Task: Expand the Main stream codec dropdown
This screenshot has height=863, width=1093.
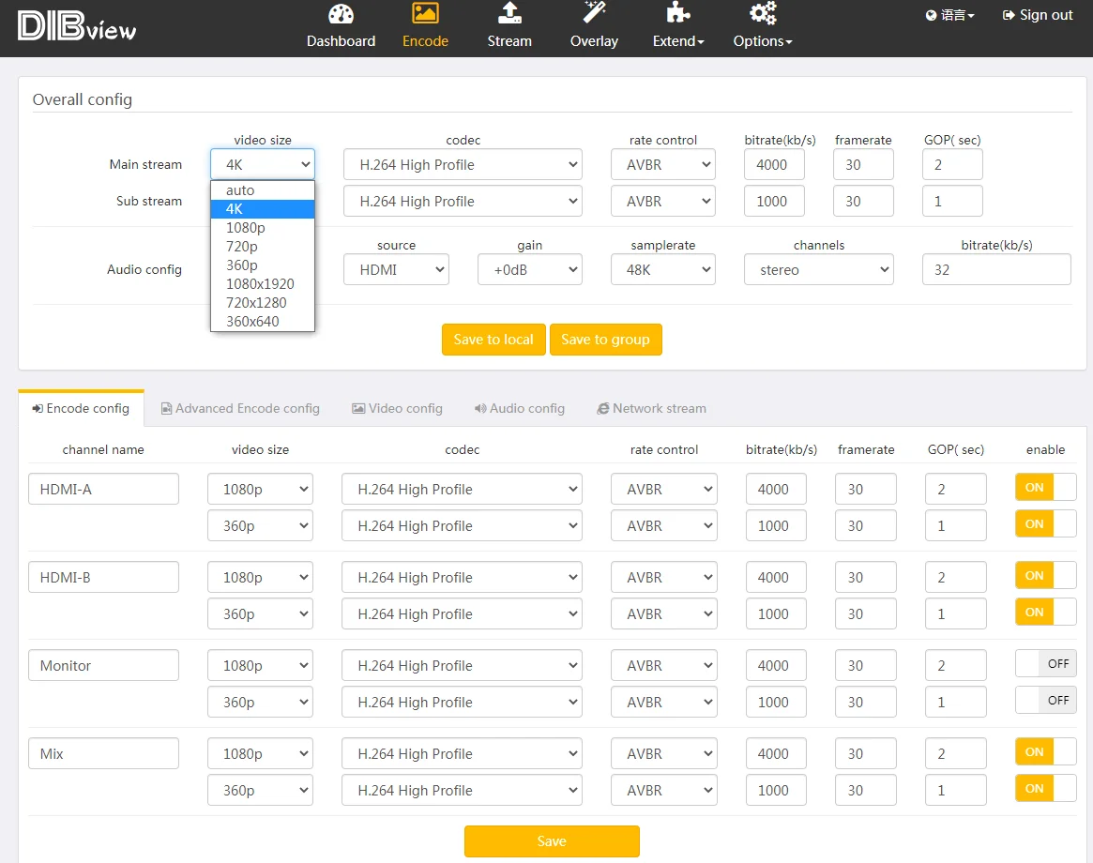Action: [x=463, y=165]
